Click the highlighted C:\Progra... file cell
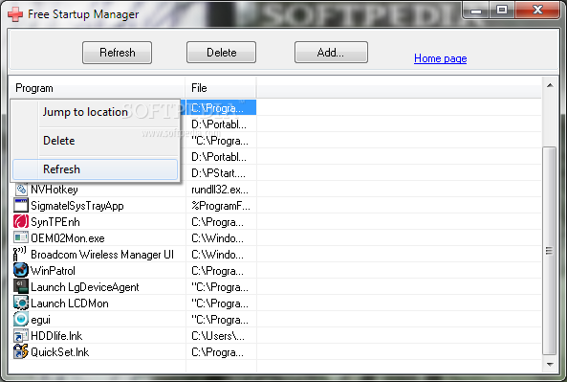Screen dimensions: 567x382 click(x=221, y=107)
